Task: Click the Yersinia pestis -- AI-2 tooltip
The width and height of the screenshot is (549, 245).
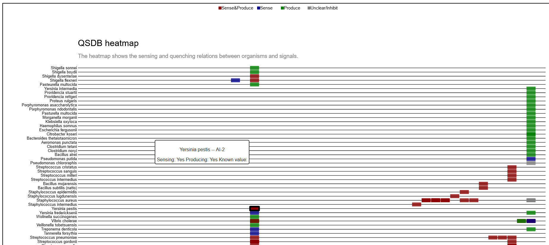Action: point(202,152)
